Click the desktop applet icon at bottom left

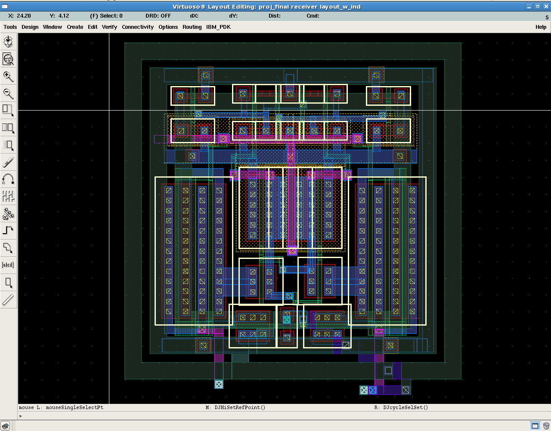point(6,426)
